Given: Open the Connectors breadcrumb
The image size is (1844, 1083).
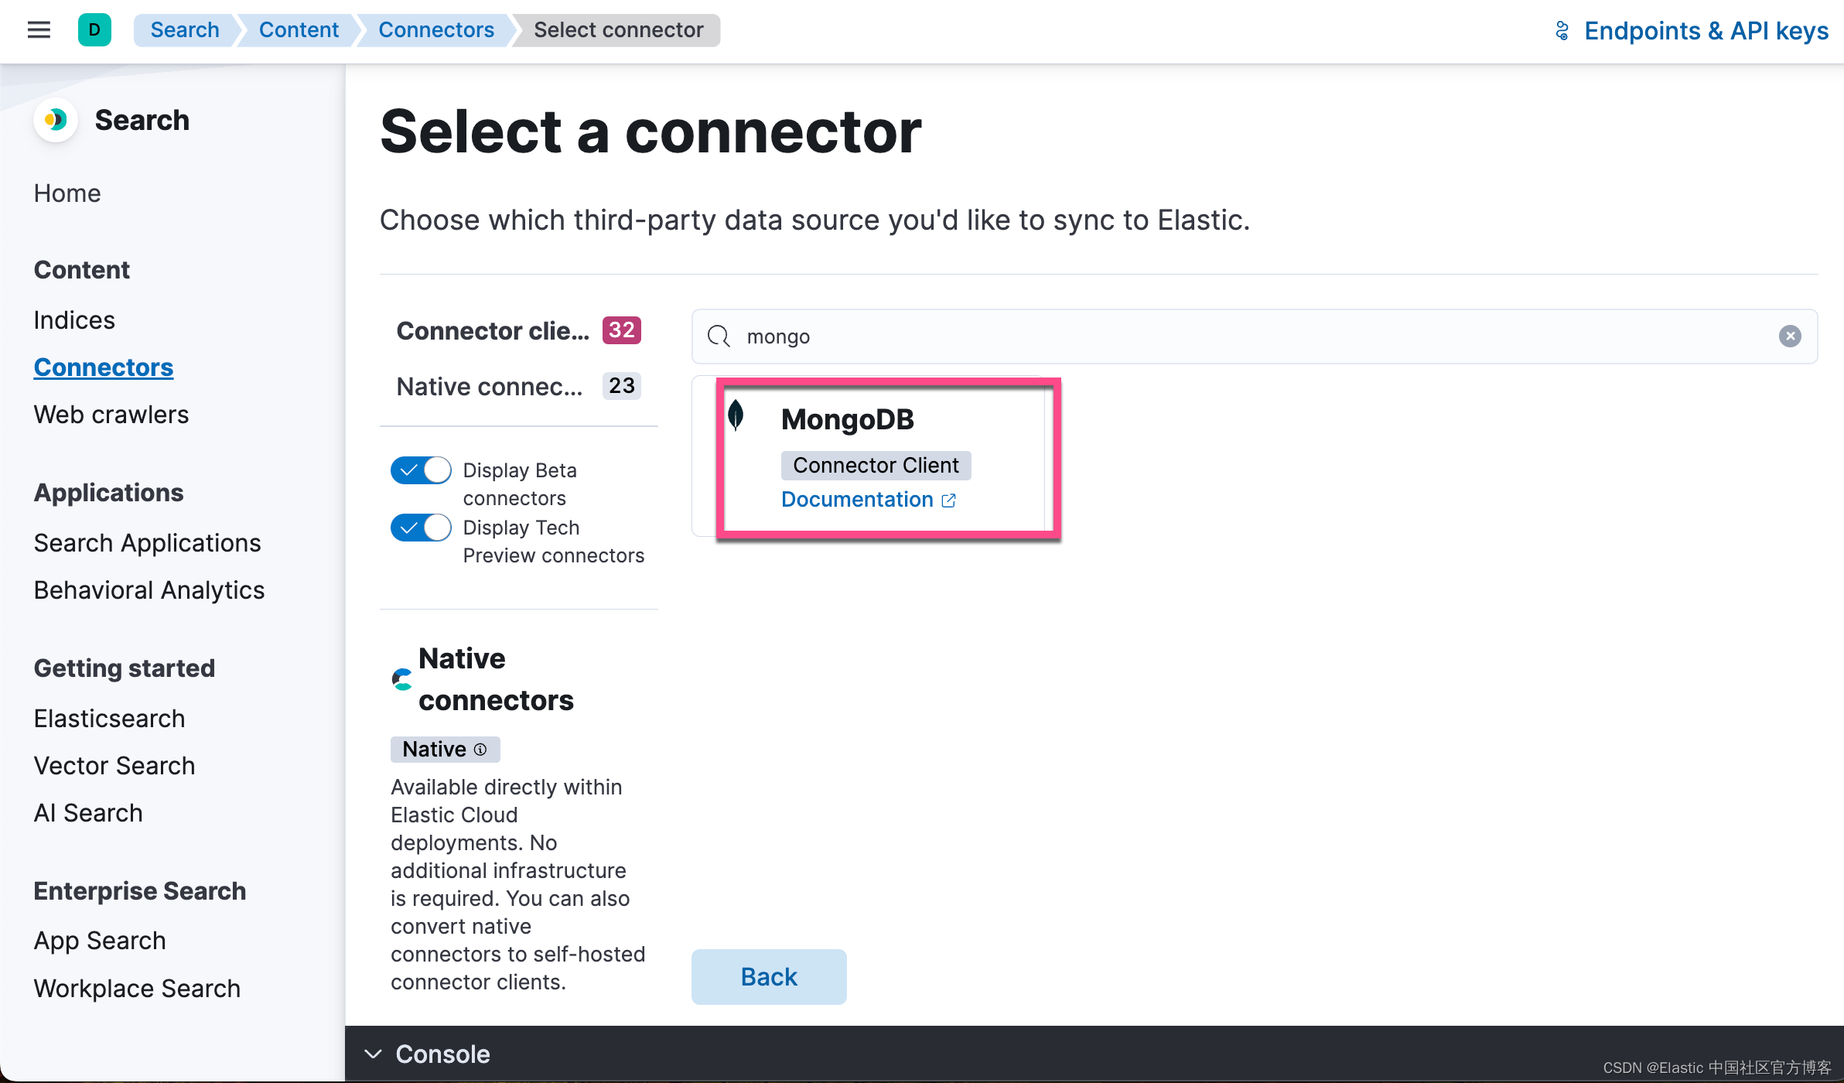Looking at the screenshot, I should coord(436,29).
